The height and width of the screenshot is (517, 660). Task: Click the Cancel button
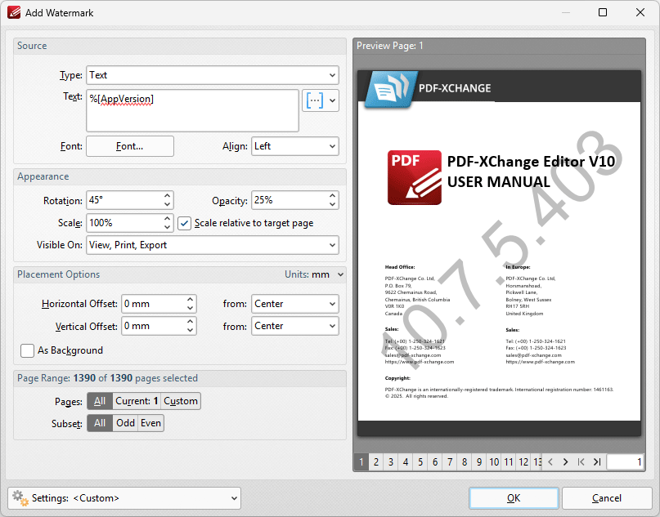click(607, 498)
